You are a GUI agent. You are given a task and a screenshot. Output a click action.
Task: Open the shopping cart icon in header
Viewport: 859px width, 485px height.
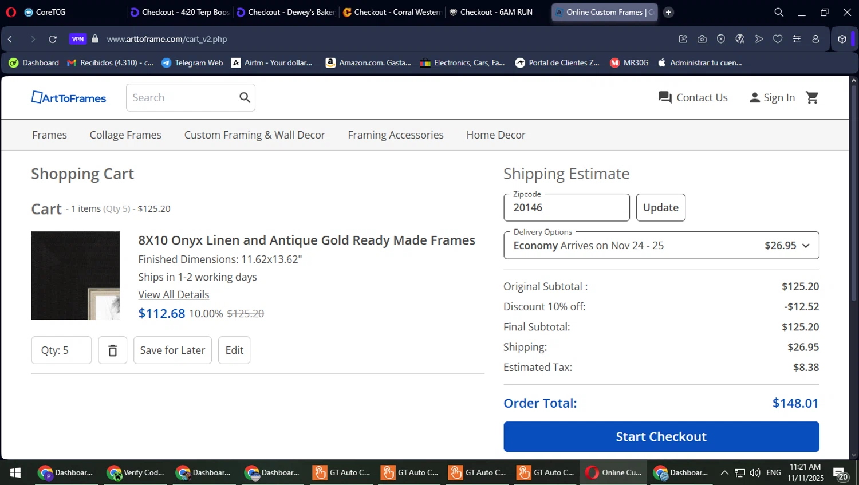[x=812, y=98]
